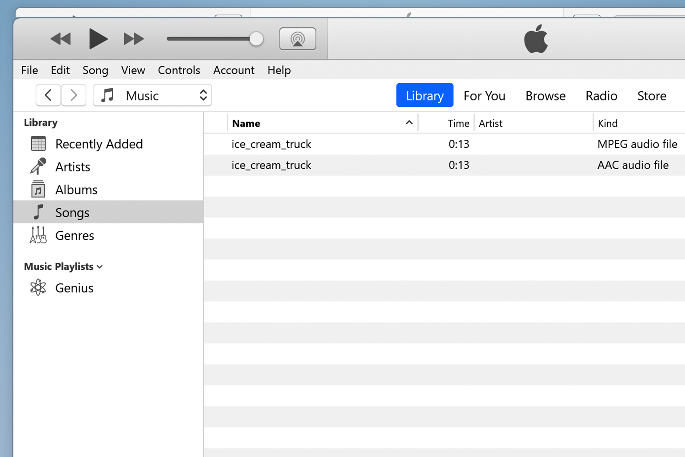Click the Apple logo in display area
This screenshot has width=685, height=457.
point(536,39)
